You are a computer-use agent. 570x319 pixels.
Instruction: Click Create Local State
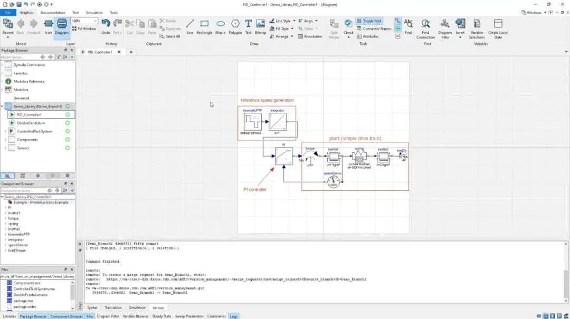pos(498,28)
